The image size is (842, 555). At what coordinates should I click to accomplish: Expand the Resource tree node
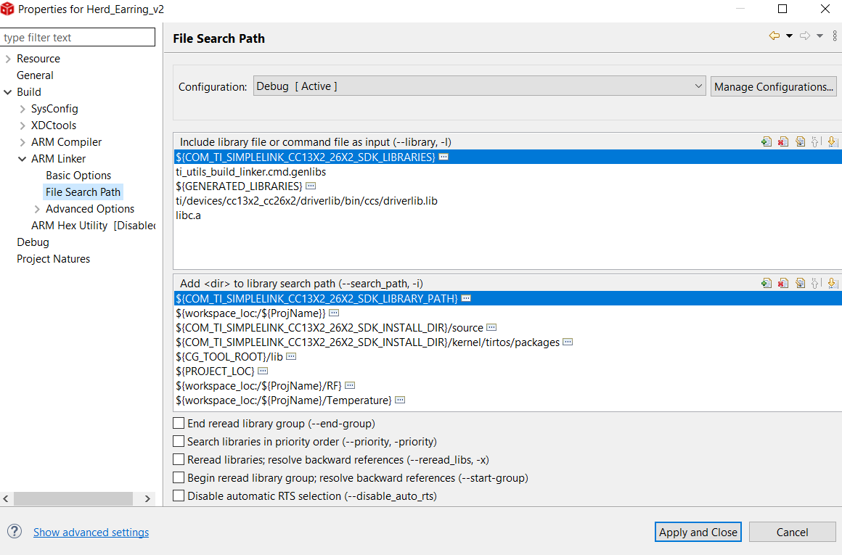pyautogui.click(x=8, y=59)
